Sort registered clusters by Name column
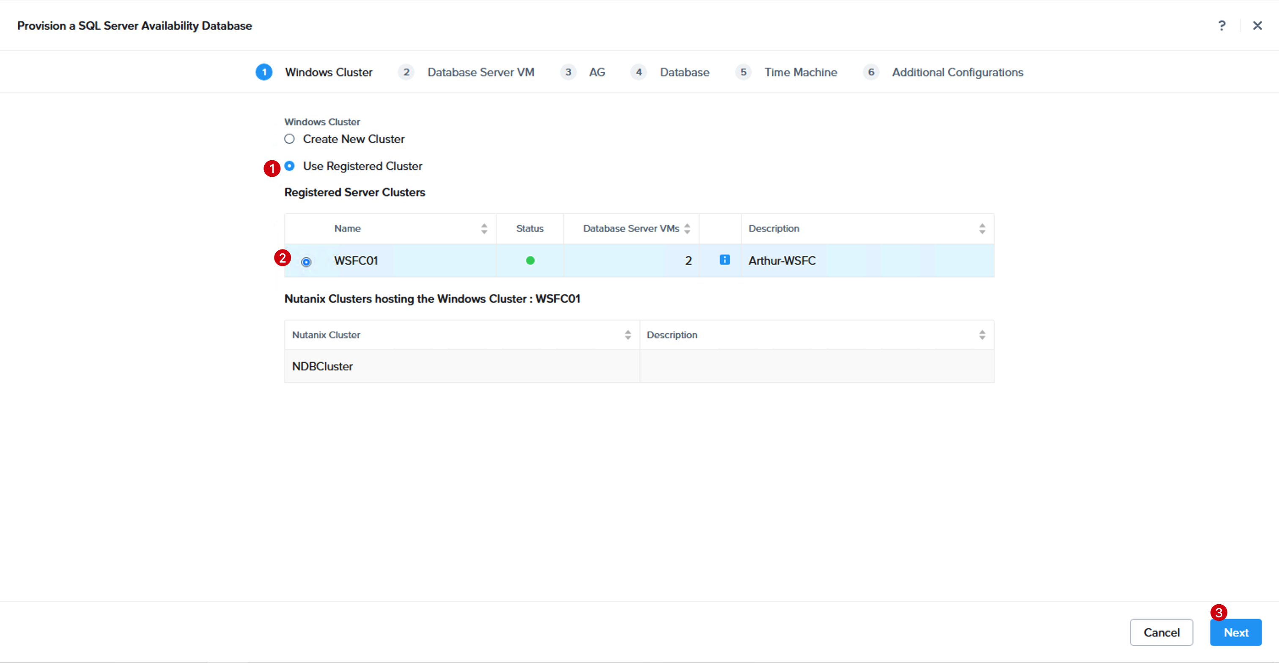1279x663 pixels. pyautogui.click(x=484, y=228)
